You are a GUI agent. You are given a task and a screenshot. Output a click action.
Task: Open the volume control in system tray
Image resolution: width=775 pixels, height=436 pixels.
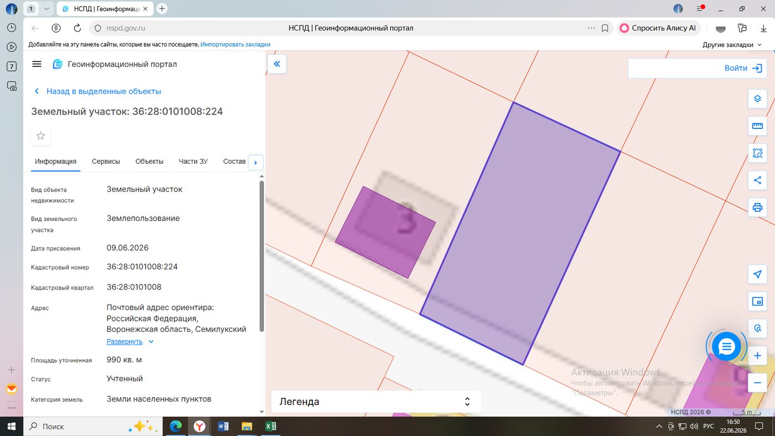694,427
